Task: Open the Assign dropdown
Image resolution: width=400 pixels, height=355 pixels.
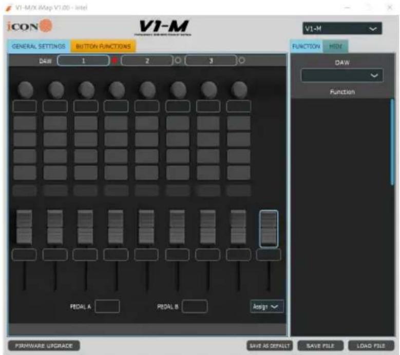Action: coord(266,307)
